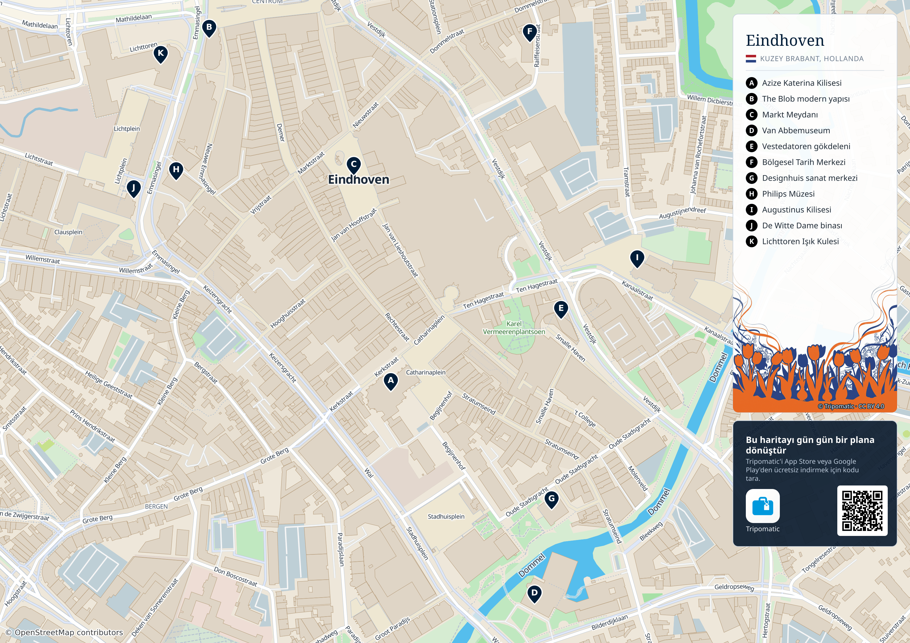Click 'Jan van Hooffstraat' street label

354,225
